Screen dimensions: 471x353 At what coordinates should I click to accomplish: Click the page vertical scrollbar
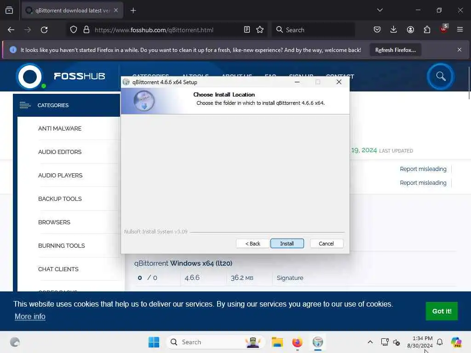[x=469, y=83]
